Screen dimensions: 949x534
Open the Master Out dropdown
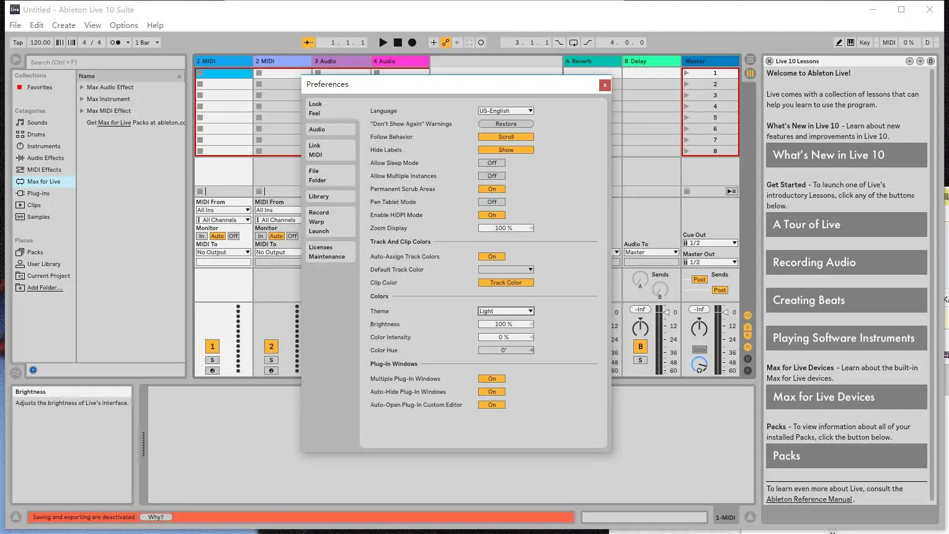(710, 262)
